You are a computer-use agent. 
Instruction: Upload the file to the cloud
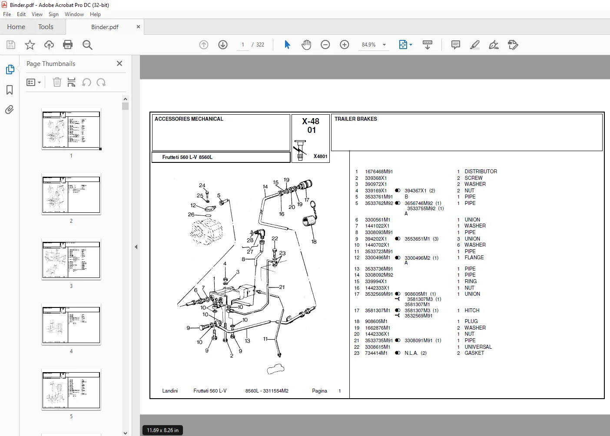49,45
